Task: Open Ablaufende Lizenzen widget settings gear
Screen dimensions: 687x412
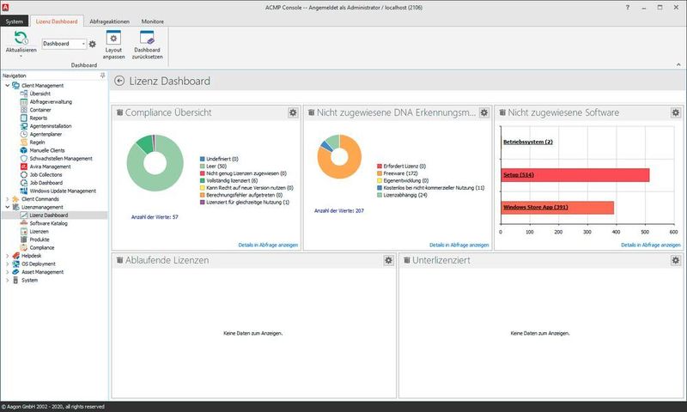Action: pyautogui.click(x=388, y=260)
